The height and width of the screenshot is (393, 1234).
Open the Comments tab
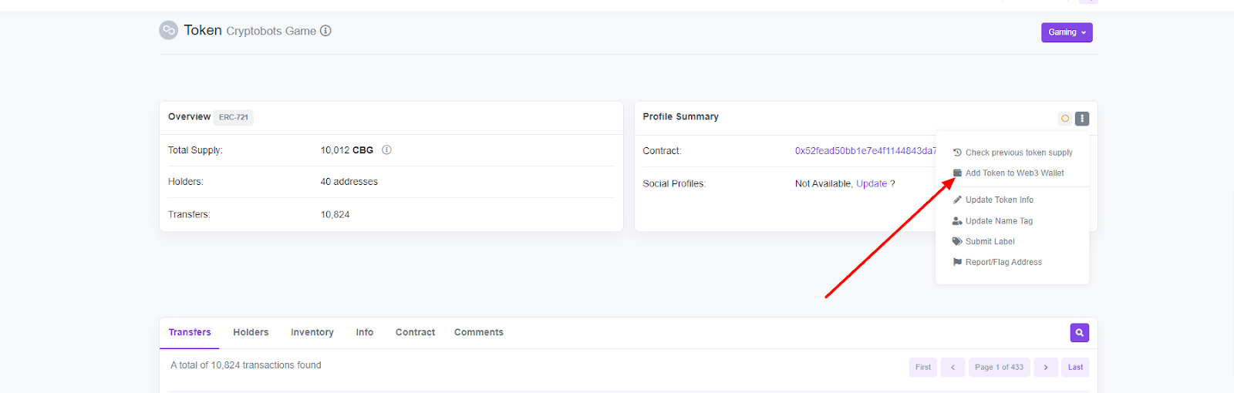479,333
